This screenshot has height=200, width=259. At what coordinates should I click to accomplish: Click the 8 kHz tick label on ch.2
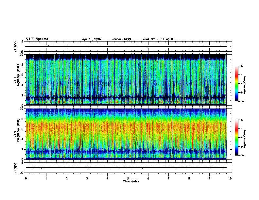(x=23, y=119)
